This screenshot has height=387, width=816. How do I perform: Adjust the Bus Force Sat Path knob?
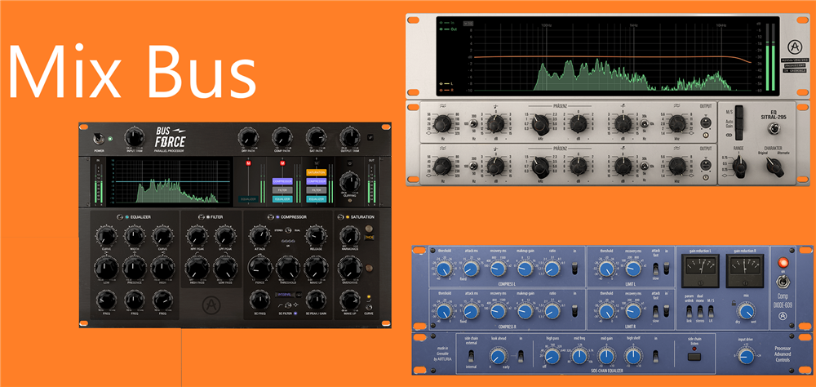click(315, 137)
